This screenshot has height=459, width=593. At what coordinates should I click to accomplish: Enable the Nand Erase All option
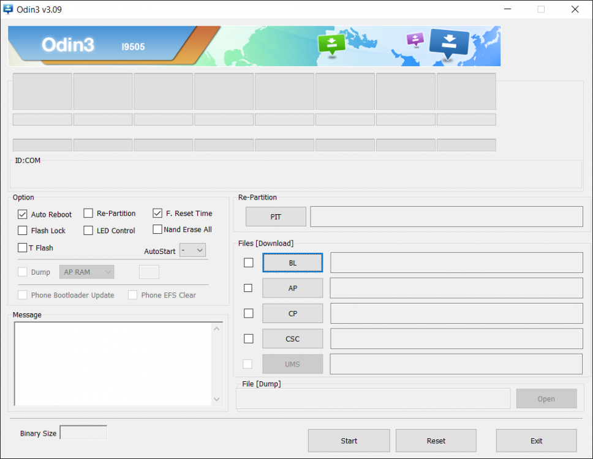tap(157, 229)
